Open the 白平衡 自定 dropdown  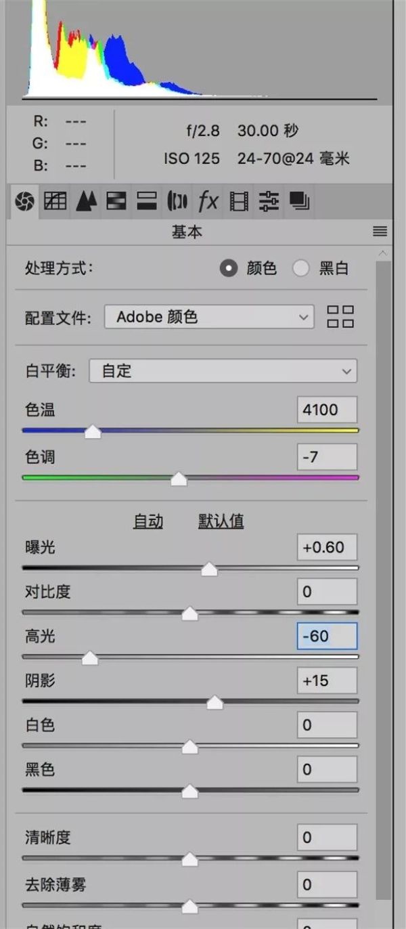(x=223, y=371)
